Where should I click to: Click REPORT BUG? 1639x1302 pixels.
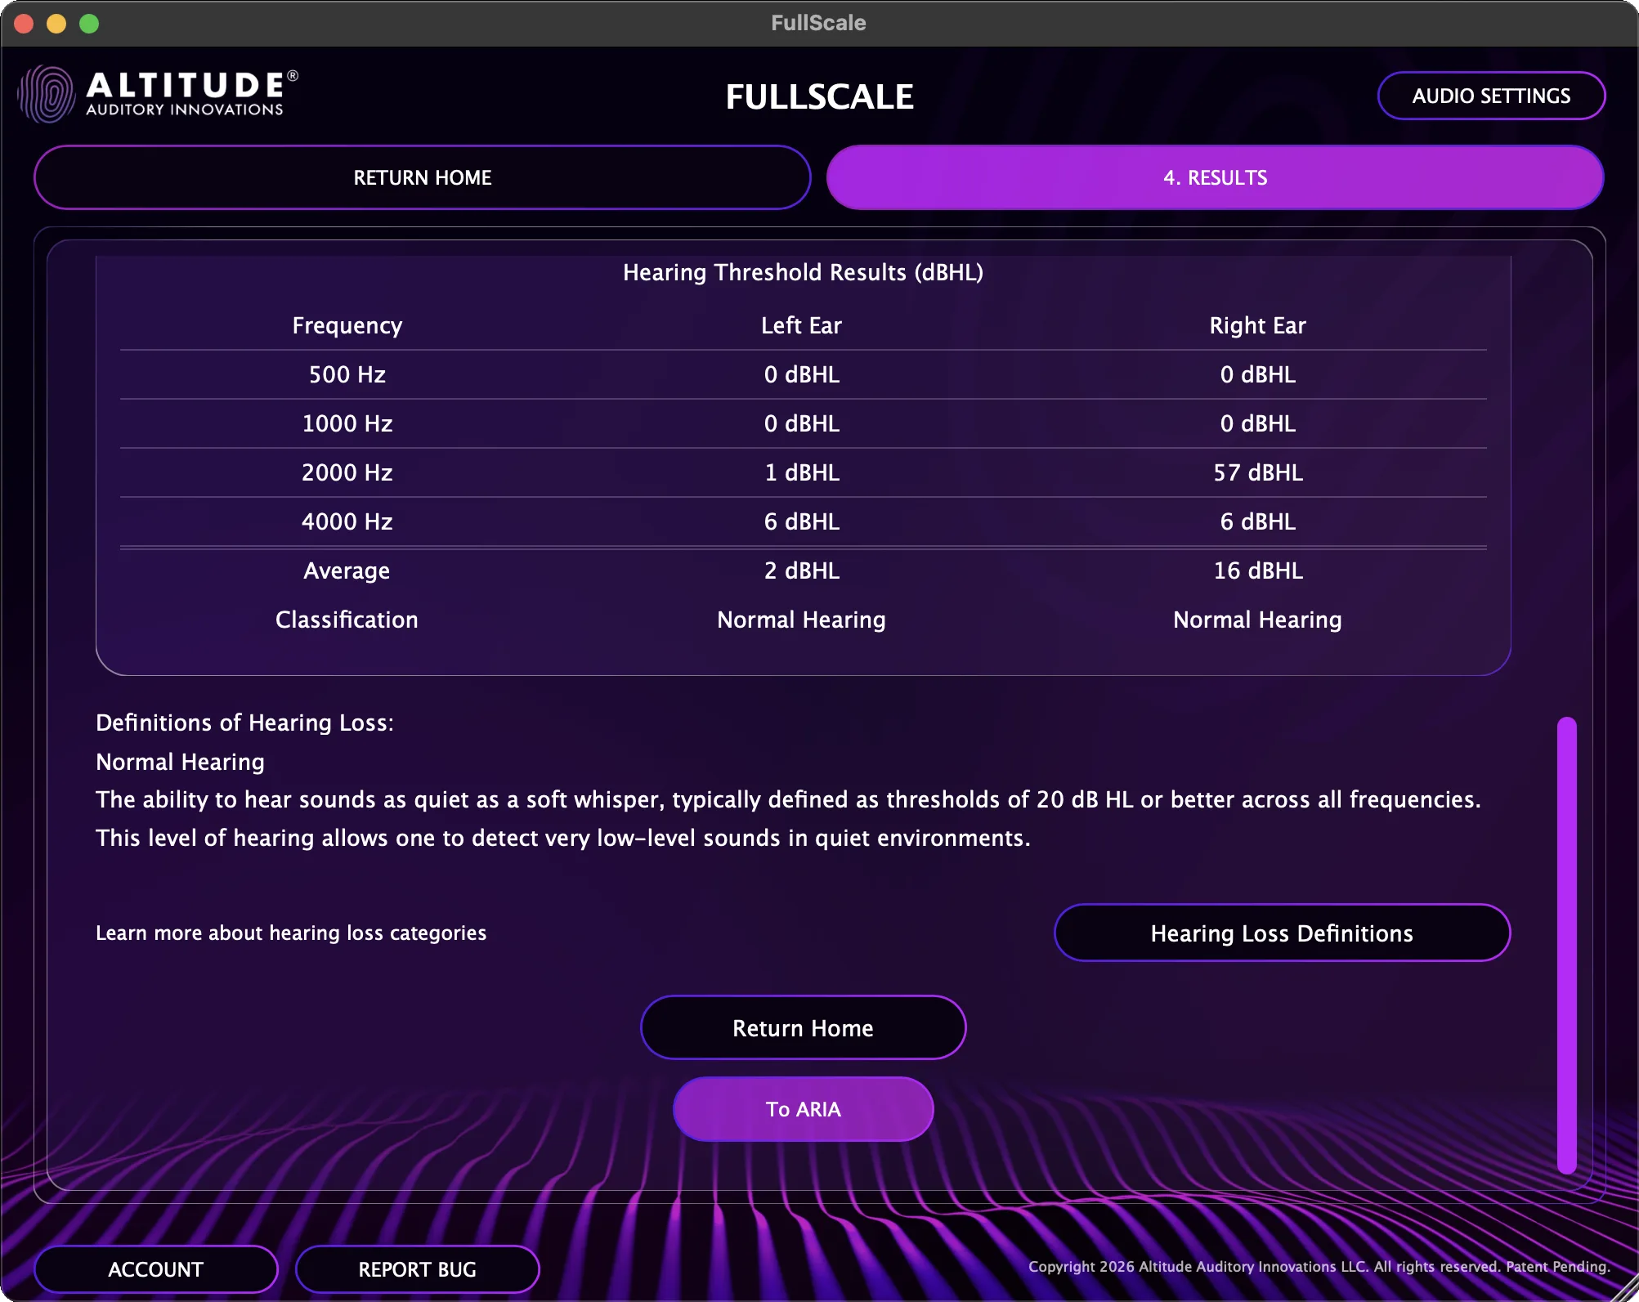point(417,1269)
